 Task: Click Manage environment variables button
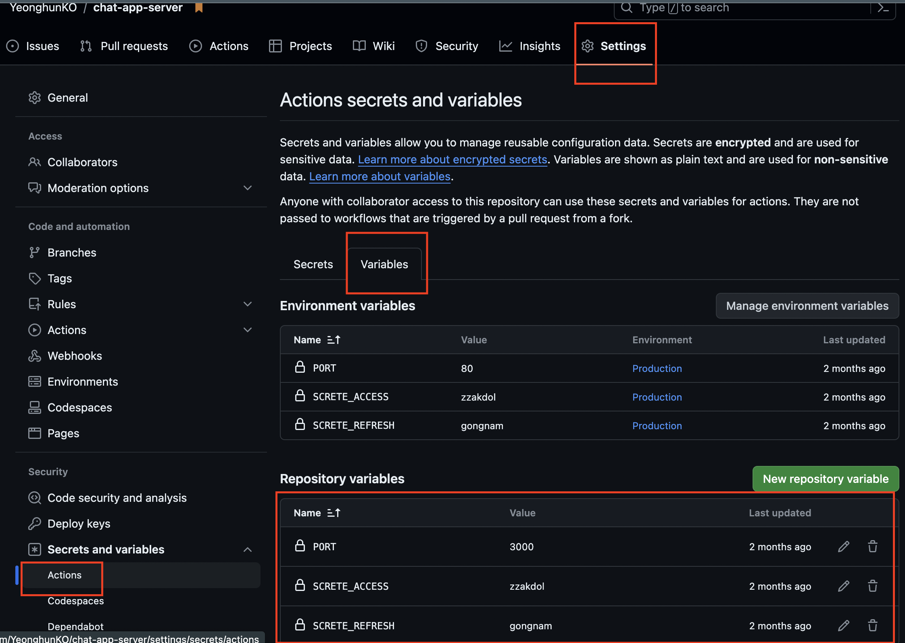[807, 306]
